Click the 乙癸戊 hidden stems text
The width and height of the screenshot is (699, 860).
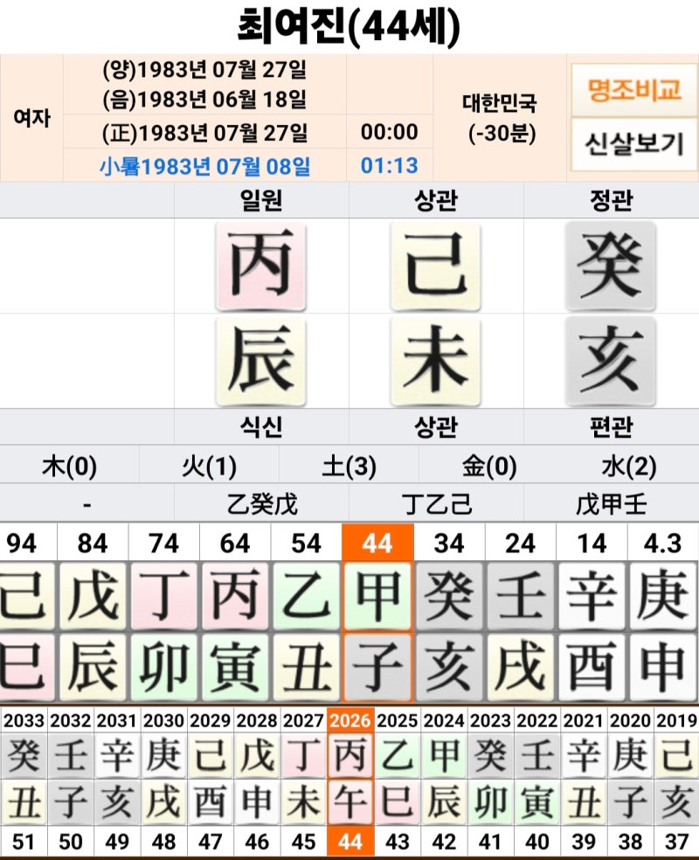[262, 504]
